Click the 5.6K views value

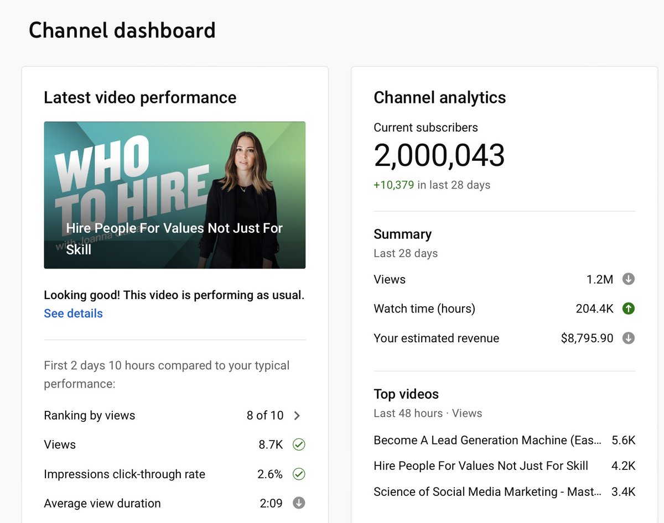(624, 440)
